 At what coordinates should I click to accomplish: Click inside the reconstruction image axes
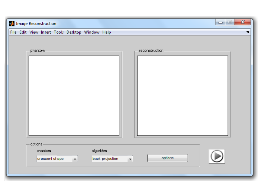tap(182, 96)
